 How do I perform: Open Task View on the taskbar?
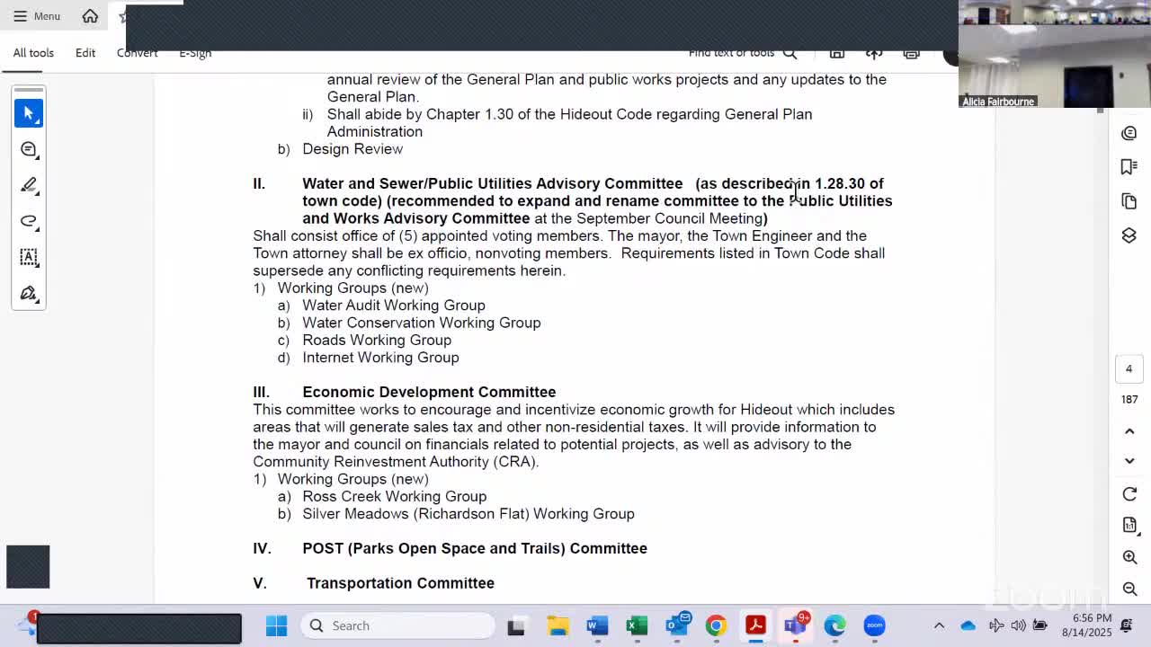(516, 625)
